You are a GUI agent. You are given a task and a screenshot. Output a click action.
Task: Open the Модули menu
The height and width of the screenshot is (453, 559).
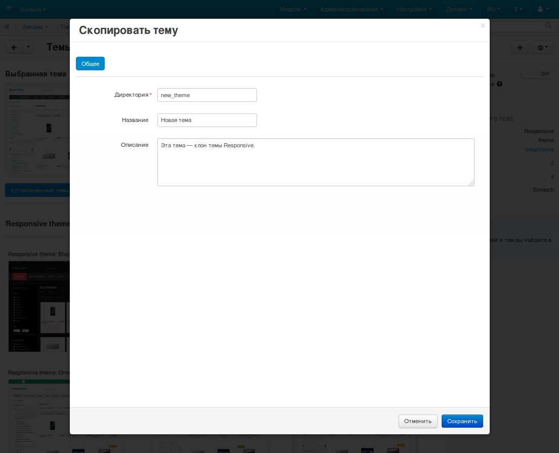pos(293,9)
